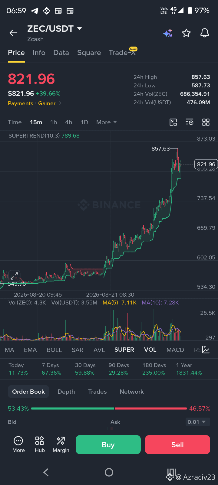The height and width of the screenshot is (485, 218).
Task: Select the 4h chart interval
Action: click(69, 122)
